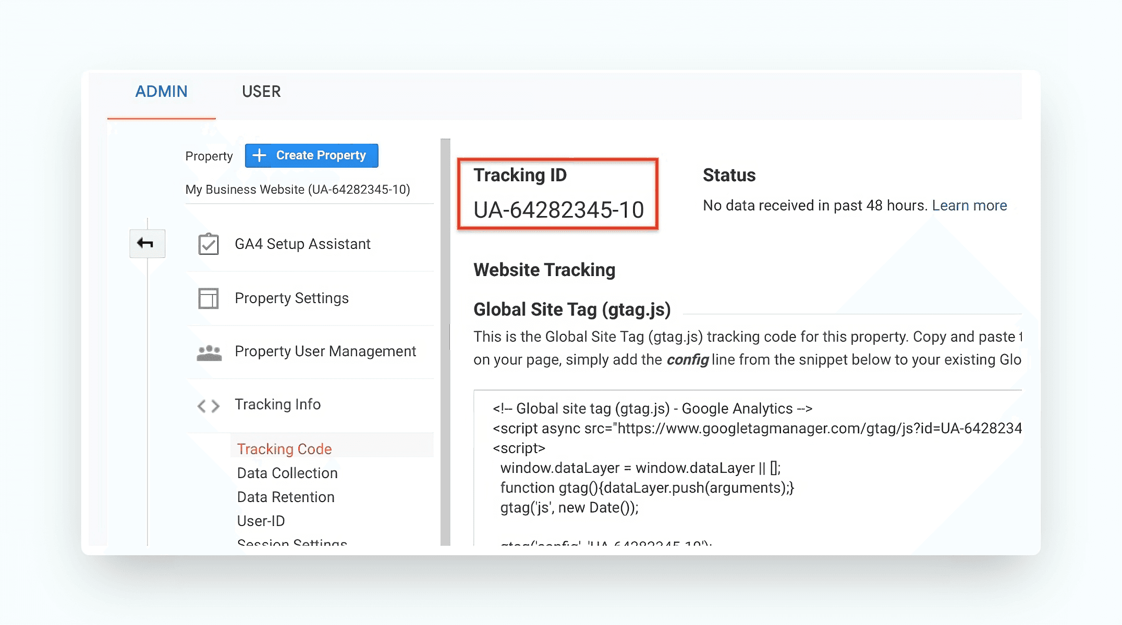Click the vertical scrollbar beside property menu

(x=445, y=342)
